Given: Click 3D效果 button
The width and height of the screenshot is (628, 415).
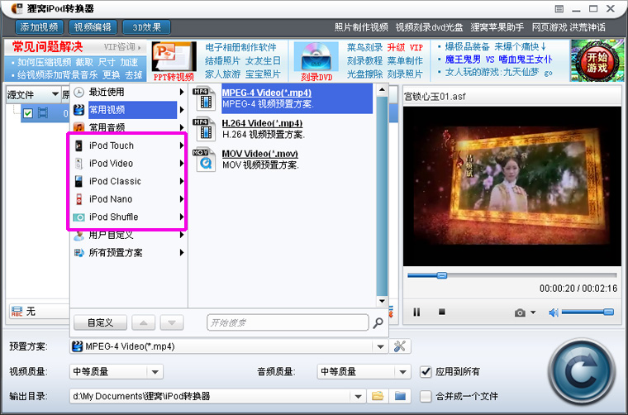Looking at the screenshot, I should pyautogui.click(x=146, y=27).
